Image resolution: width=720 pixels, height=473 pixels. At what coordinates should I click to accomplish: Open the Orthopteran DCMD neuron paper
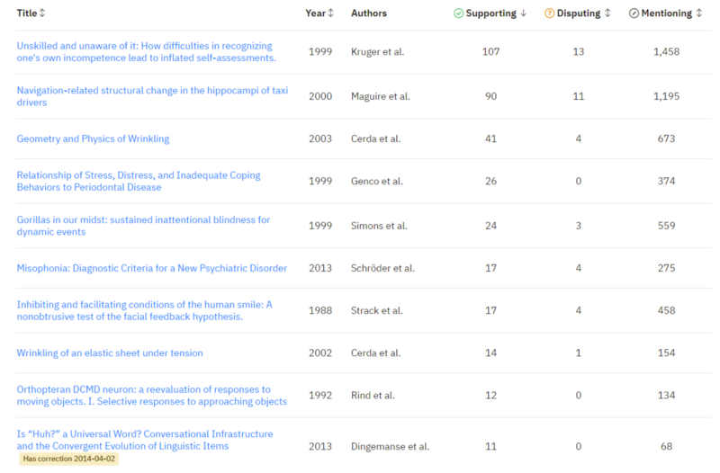coord(151,396)
